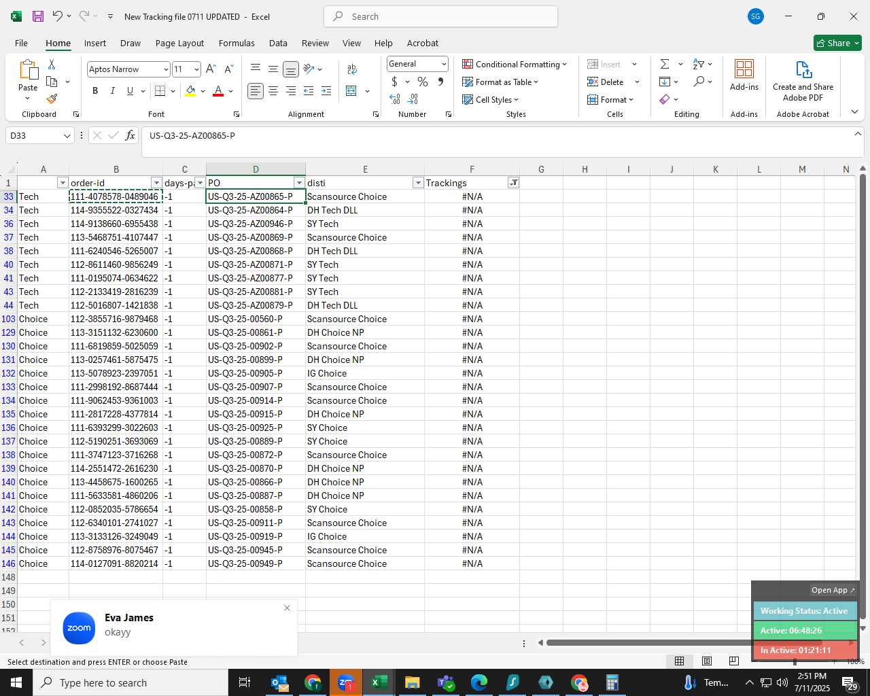
Task: Click the Format Painter brush
Action: [x=52, y=99]
